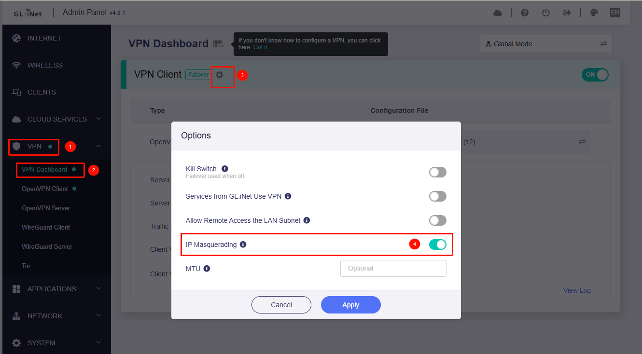Click the MTU info icon
Screen dimensions: 642x354
point(207,268)
